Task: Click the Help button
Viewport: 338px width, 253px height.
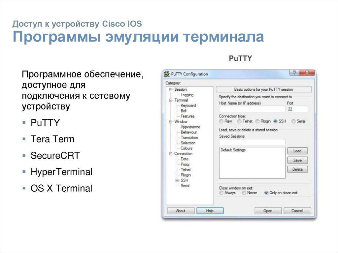Action: pyautogui.click(x=210, y=211)
